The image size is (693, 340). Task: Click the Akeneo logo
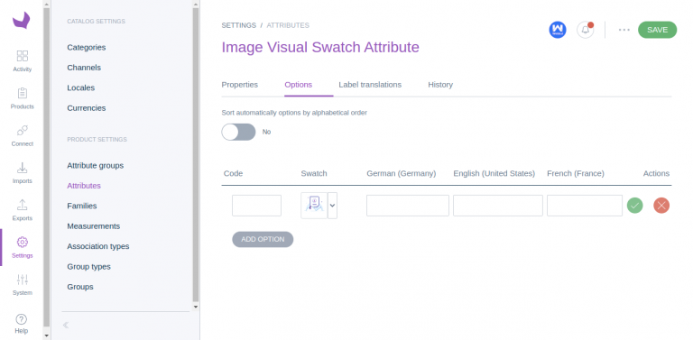coord(22,21)
